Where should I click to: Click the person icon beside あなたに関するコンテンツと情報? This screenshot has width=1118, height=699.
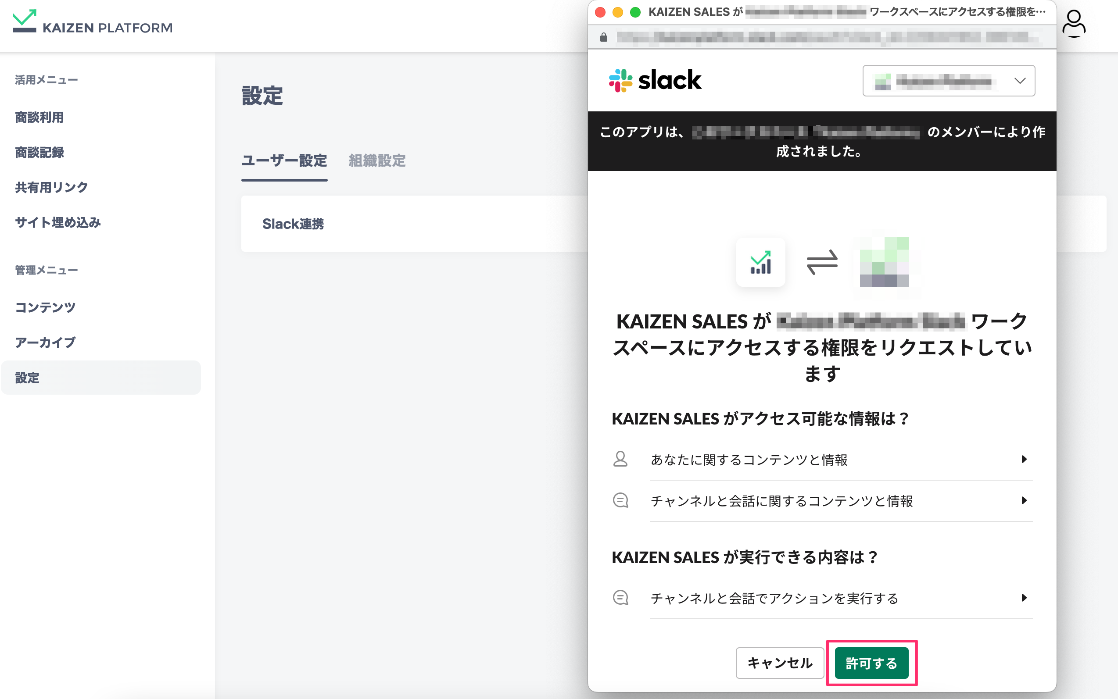620,459
